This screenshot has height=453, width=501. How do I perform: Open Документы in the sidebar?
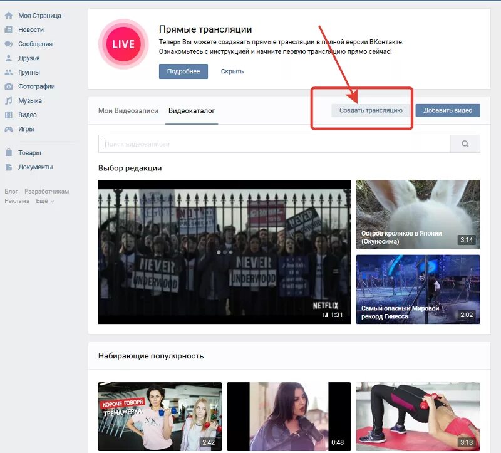[x=36, y=167]
